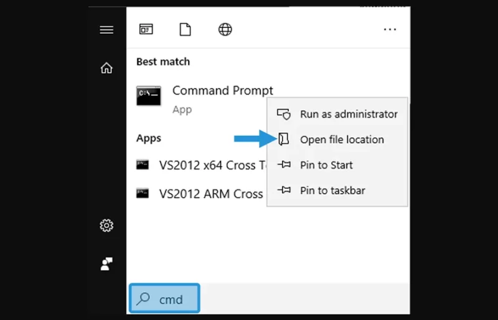Choose Open file location from context menu

[x=337, y=139]
